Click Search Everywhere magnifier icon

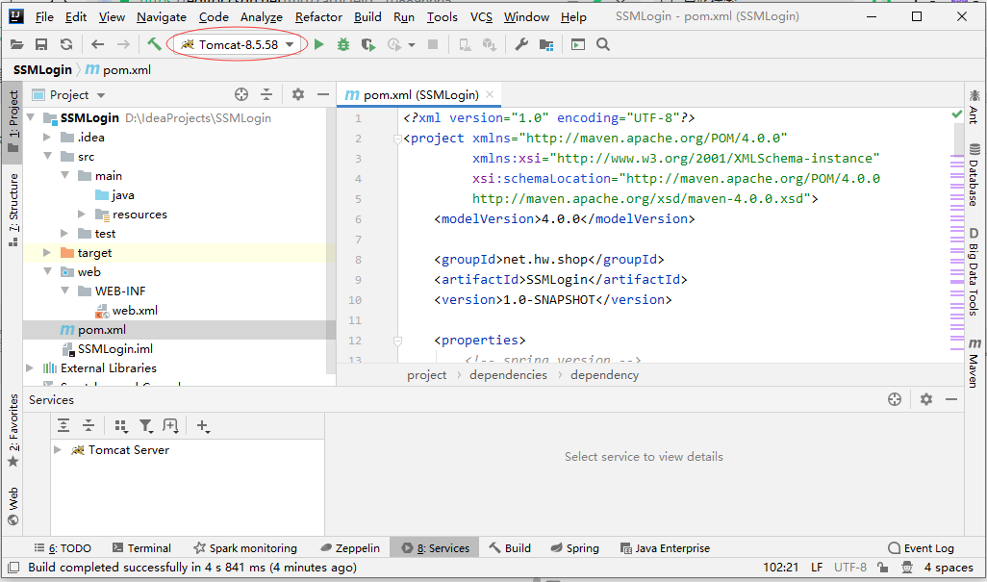tap(603, 44)
